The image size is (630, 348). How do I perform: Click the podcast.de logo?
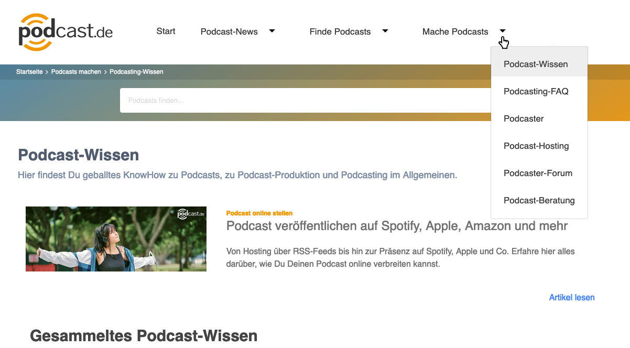66,32
